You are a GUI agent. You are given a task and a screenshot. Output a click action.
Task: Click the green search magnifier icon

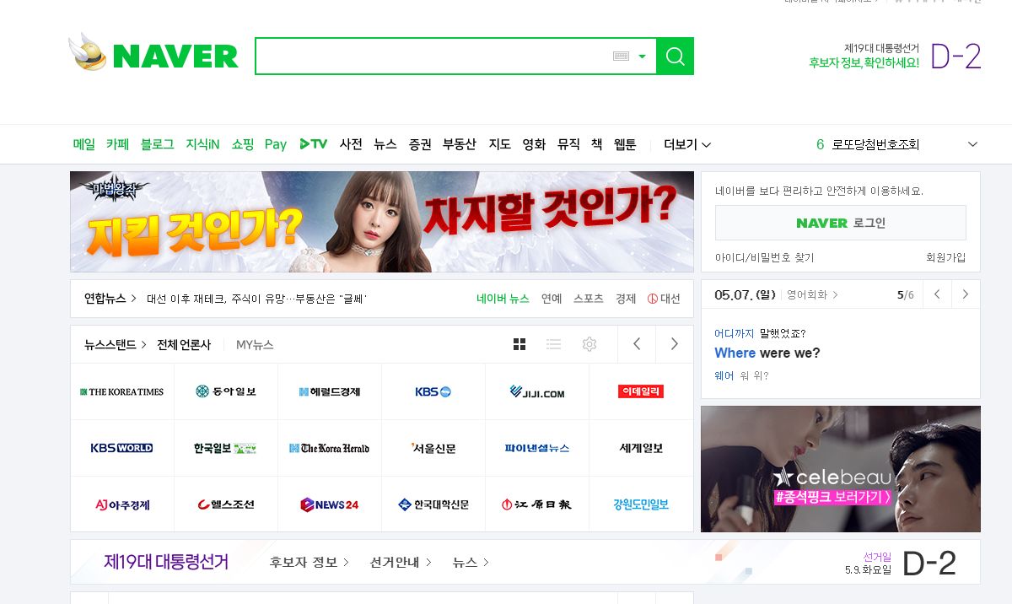(674, 56)
